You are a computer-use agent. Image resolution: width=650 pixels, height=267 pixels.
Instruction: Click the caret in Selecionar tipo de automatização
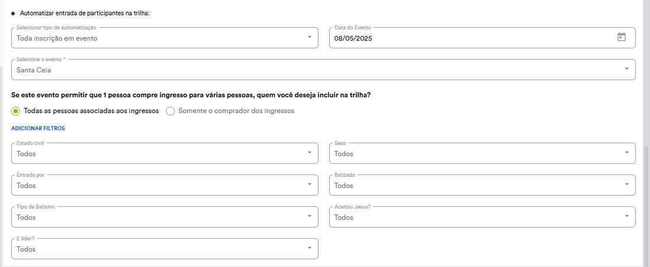coord(310,37)
